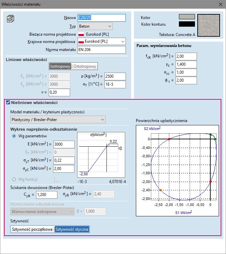Open Plastyczny / Bresler-Pister model dropdown
The image size is (226, 254).
tap(58, 119)
